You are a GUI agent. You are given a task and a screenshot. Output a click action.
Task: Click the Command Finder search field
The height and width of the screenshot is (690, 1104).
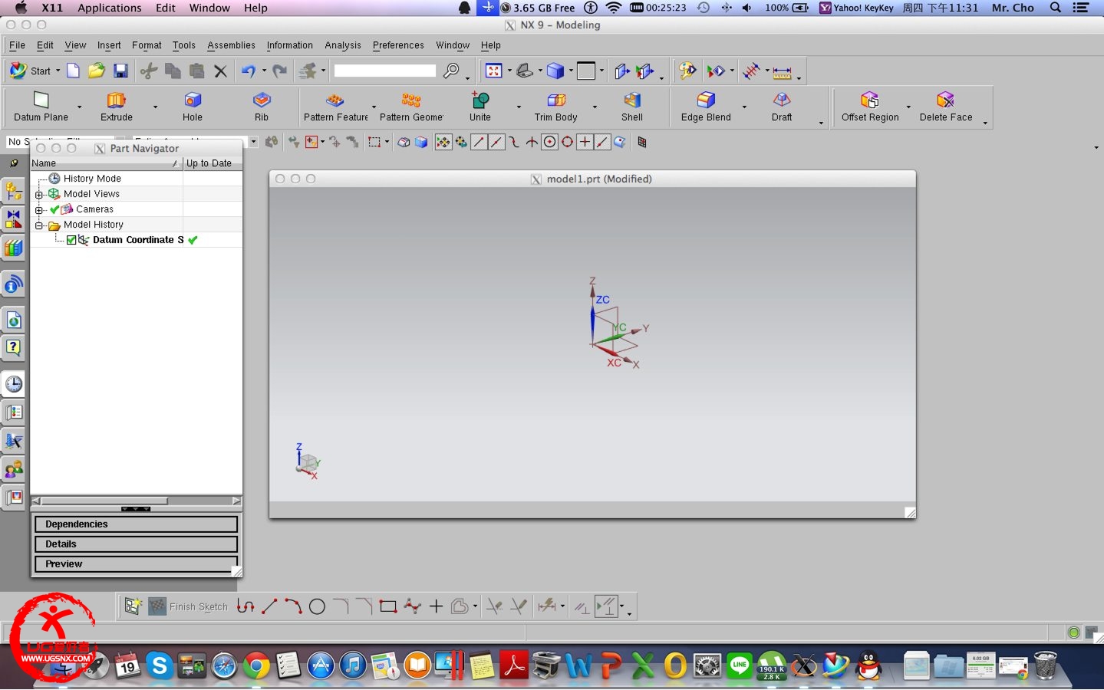pos(385,71)
